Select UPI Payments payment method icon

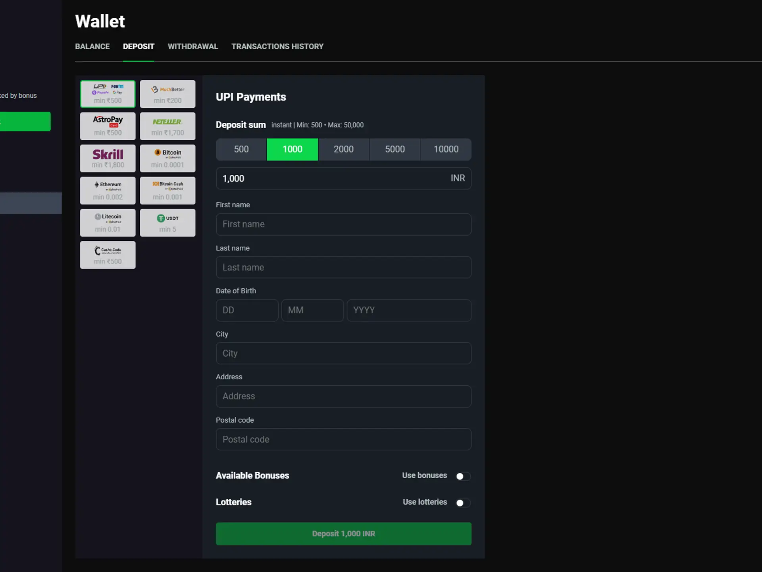[x=108, y=93]
